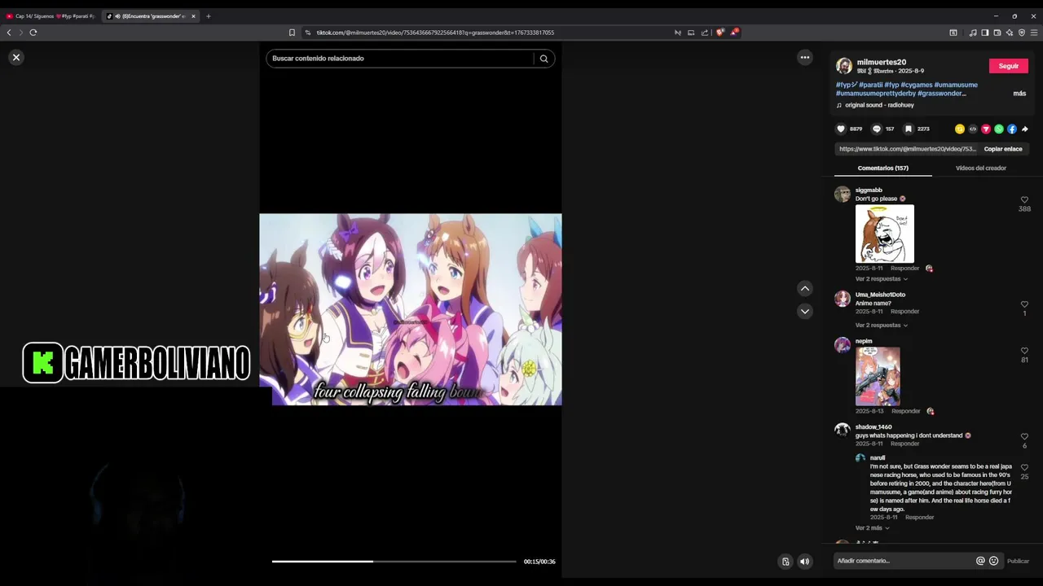Toggle the auto-scroll icon beside volume
The width and height of the screenshot is (1043, 586).
coord(786,562)
